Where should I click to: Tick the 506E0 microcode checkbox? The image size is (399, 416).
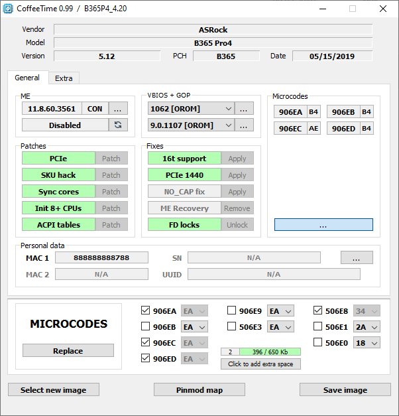coord(317,342)
